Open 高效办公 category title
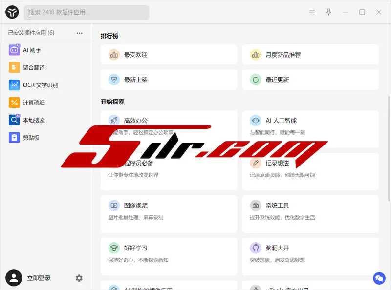The height and width of the screenshot is (290, 391). 136,121
